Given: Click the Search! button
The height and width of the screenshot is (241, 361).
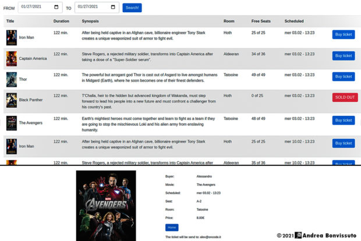Looking at the screenshot, I should pyautogui.click(x=132, y=8).
